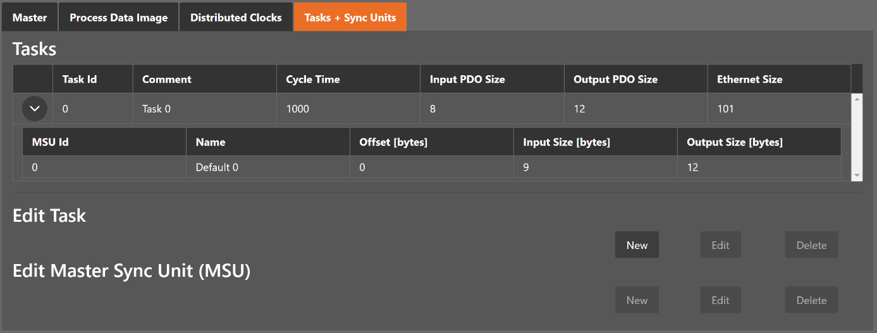The width and height of the screenshot is (877, 333).
Task: Click Edit in the Master Sync Unit section
Action: pos(720,300)
